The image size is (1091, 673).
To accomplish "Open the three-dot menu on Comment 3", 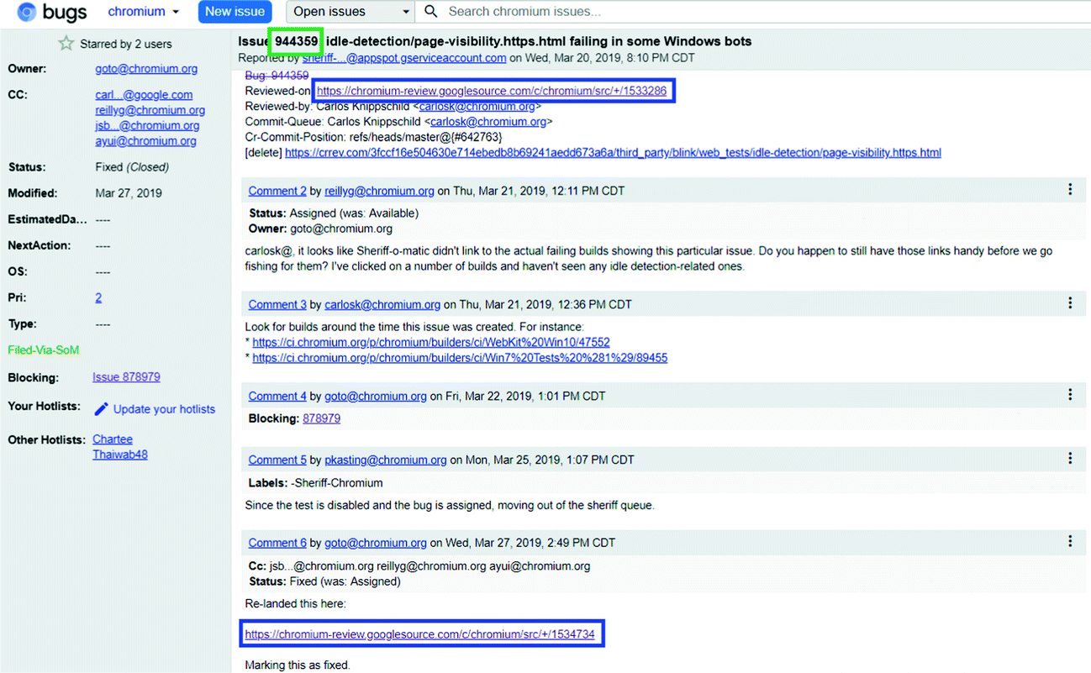I will click(1070, 303).
